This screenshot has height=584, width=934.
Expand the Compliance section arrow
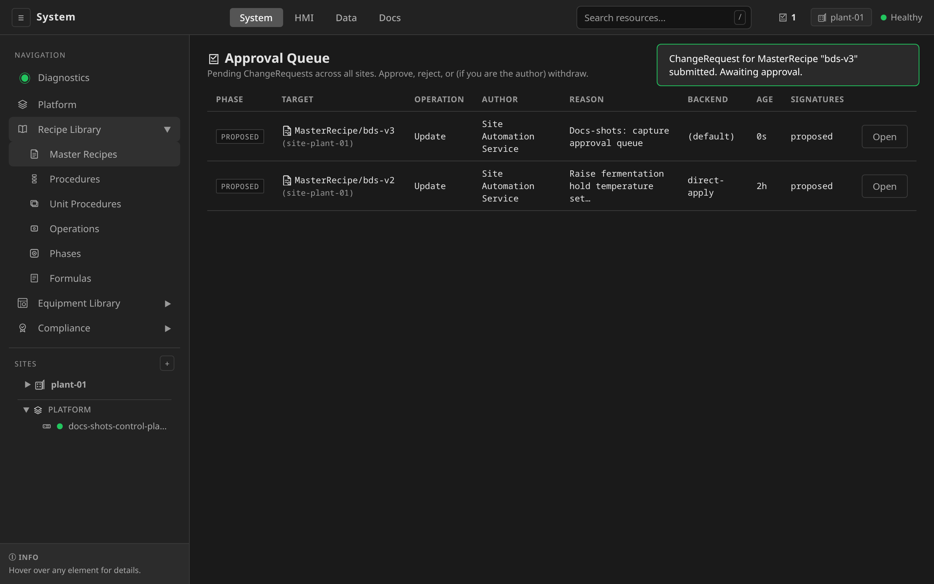[167, 328]
